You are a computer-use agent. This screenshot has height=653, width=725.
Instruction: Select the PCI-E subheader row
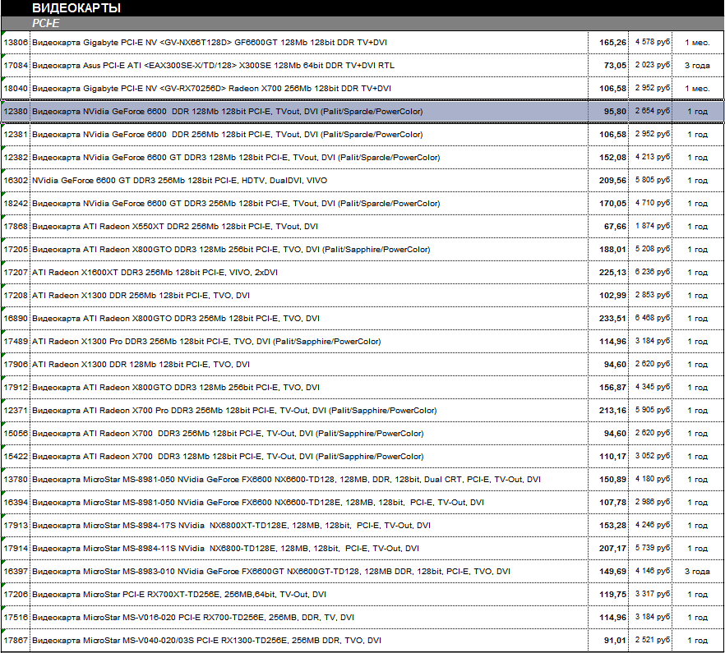pyautogui.click(x=362, y=23)
